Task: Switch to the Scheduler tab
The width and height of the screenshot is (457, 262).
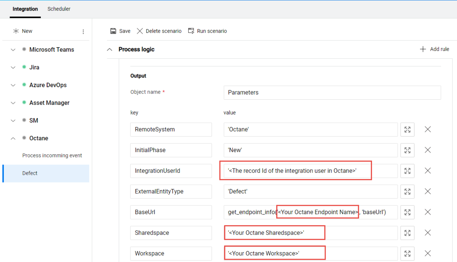Action: coord(59,9)
